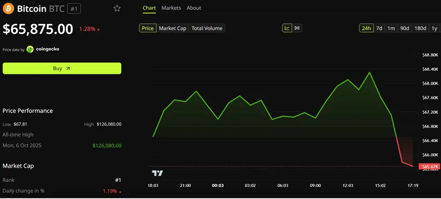Switch to line chart view icon
Image resolution: width=441 pixels, height=199 pixels.
coord(287,28)
